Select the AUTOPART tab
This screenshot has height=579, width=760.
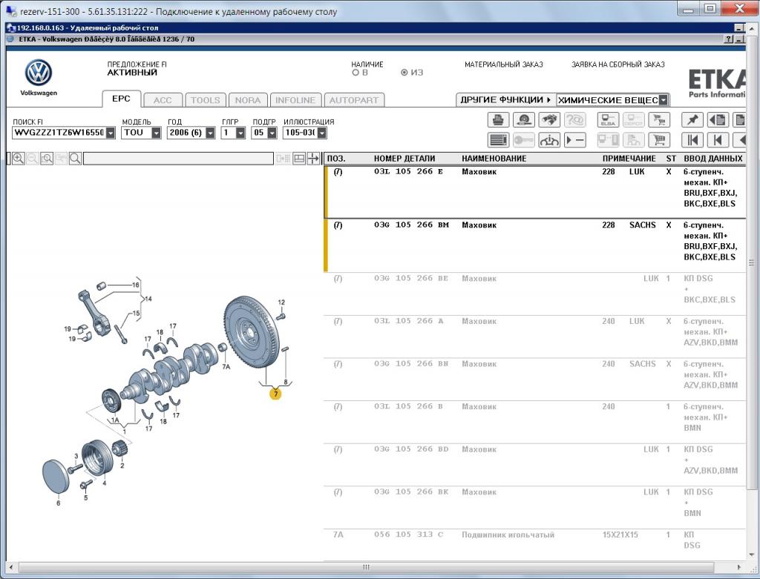coord(354,100)
